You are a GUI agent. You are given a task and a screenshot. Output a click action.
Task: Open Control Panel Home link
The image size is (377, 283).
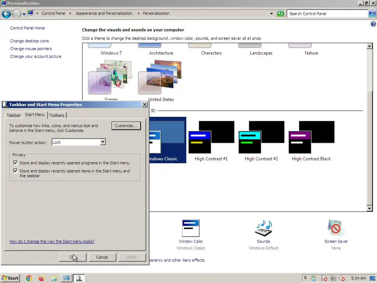[x=27, y=28]
